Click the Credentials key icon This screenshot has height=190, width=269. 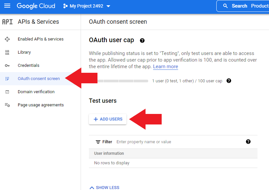[x=7, y=66]
